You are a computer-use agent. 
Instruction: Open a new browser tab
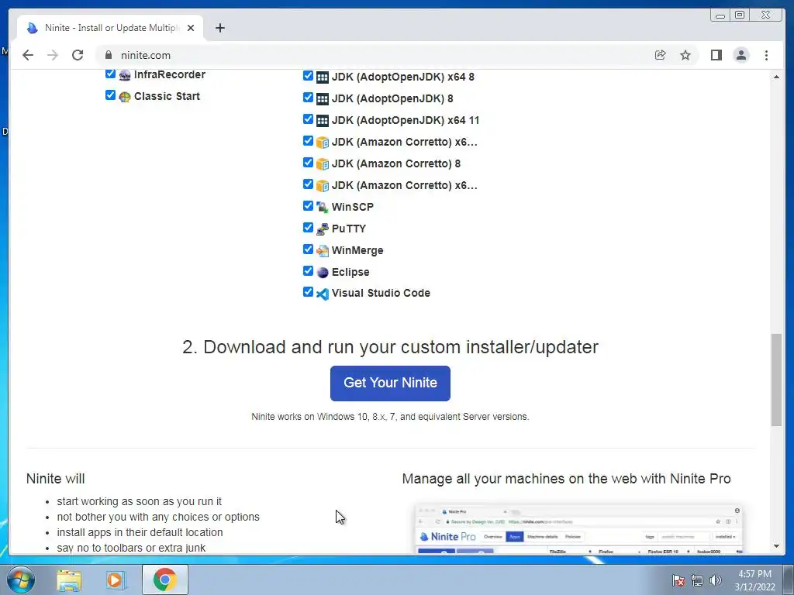click(x=219, y=28)
